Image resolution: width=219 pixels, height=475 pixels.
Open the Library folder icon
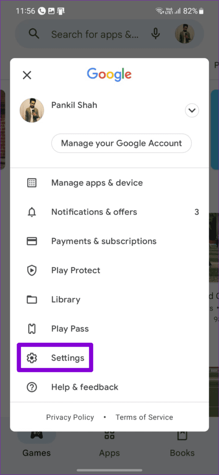(x=32, y=300)
